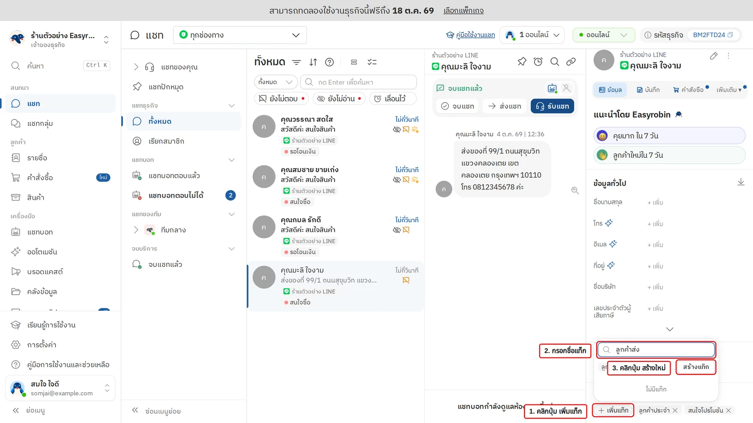753x423 pixels.
Task: Open the snooze clock icon in chat header
Action: (x=538, y=62)
